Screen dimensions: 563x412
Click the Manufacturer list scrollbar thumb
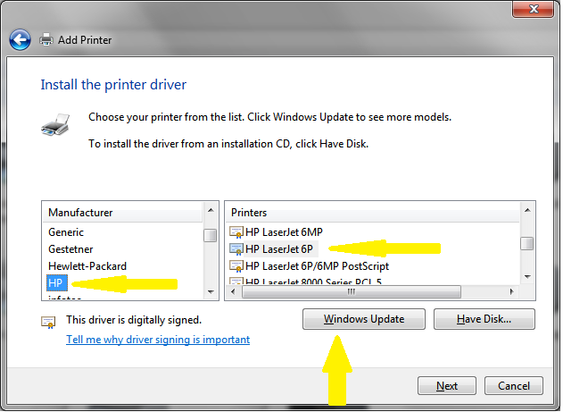tap(211, 236)
